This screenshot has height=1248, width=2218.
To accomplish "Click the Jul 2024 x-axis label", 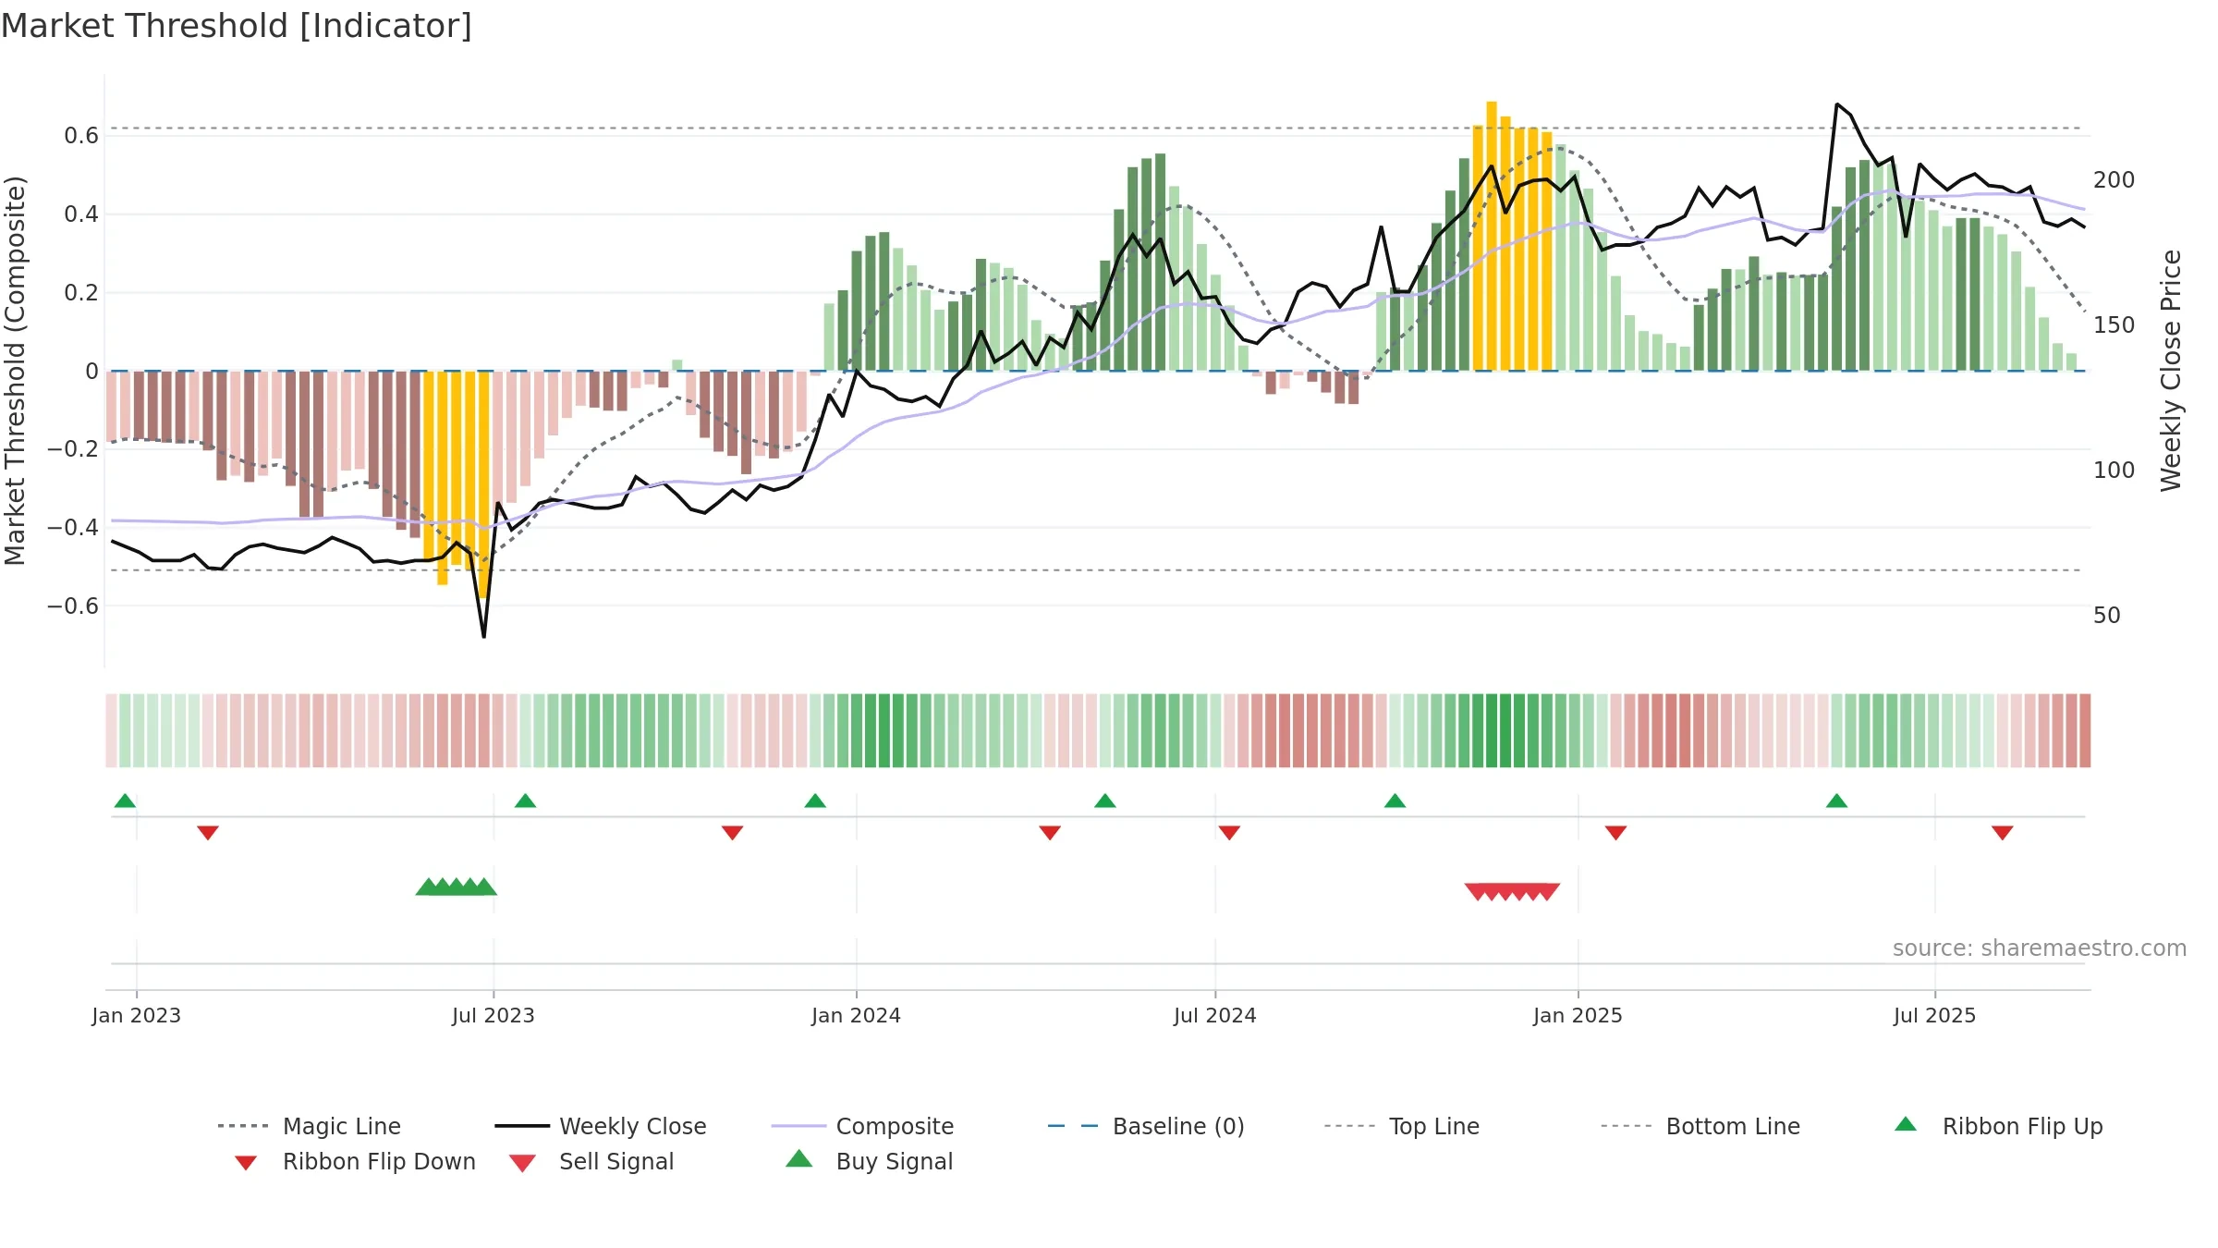I will [x=1215, y=1015].
